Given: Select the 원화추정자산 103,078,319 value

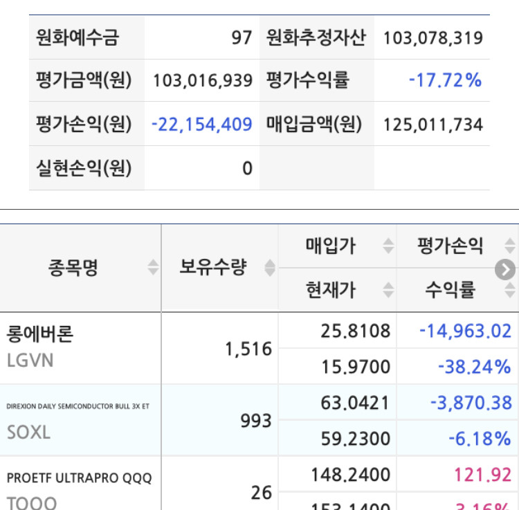Looking at the screenshot, I should click(x=433, y=38).
